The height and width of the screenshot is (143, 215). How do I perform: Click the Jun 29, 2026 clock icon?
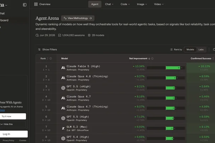37,35
